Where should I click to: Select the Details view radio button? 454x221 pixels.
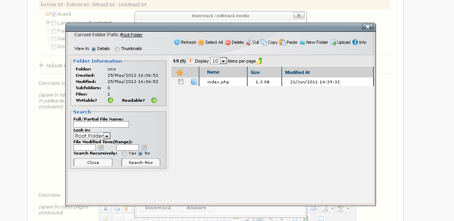[x=94, y=49]
